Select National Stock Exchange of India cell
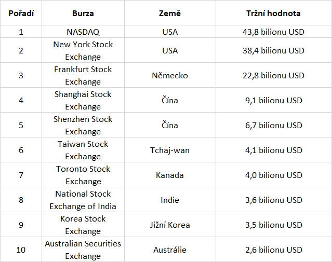 tap(83, 200)
